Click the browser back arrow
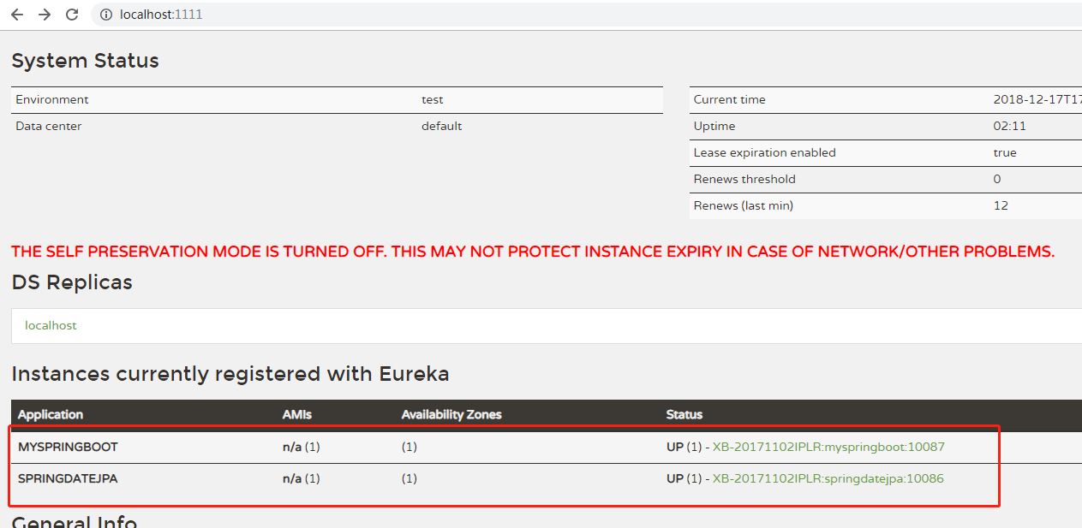 point(17,15)
